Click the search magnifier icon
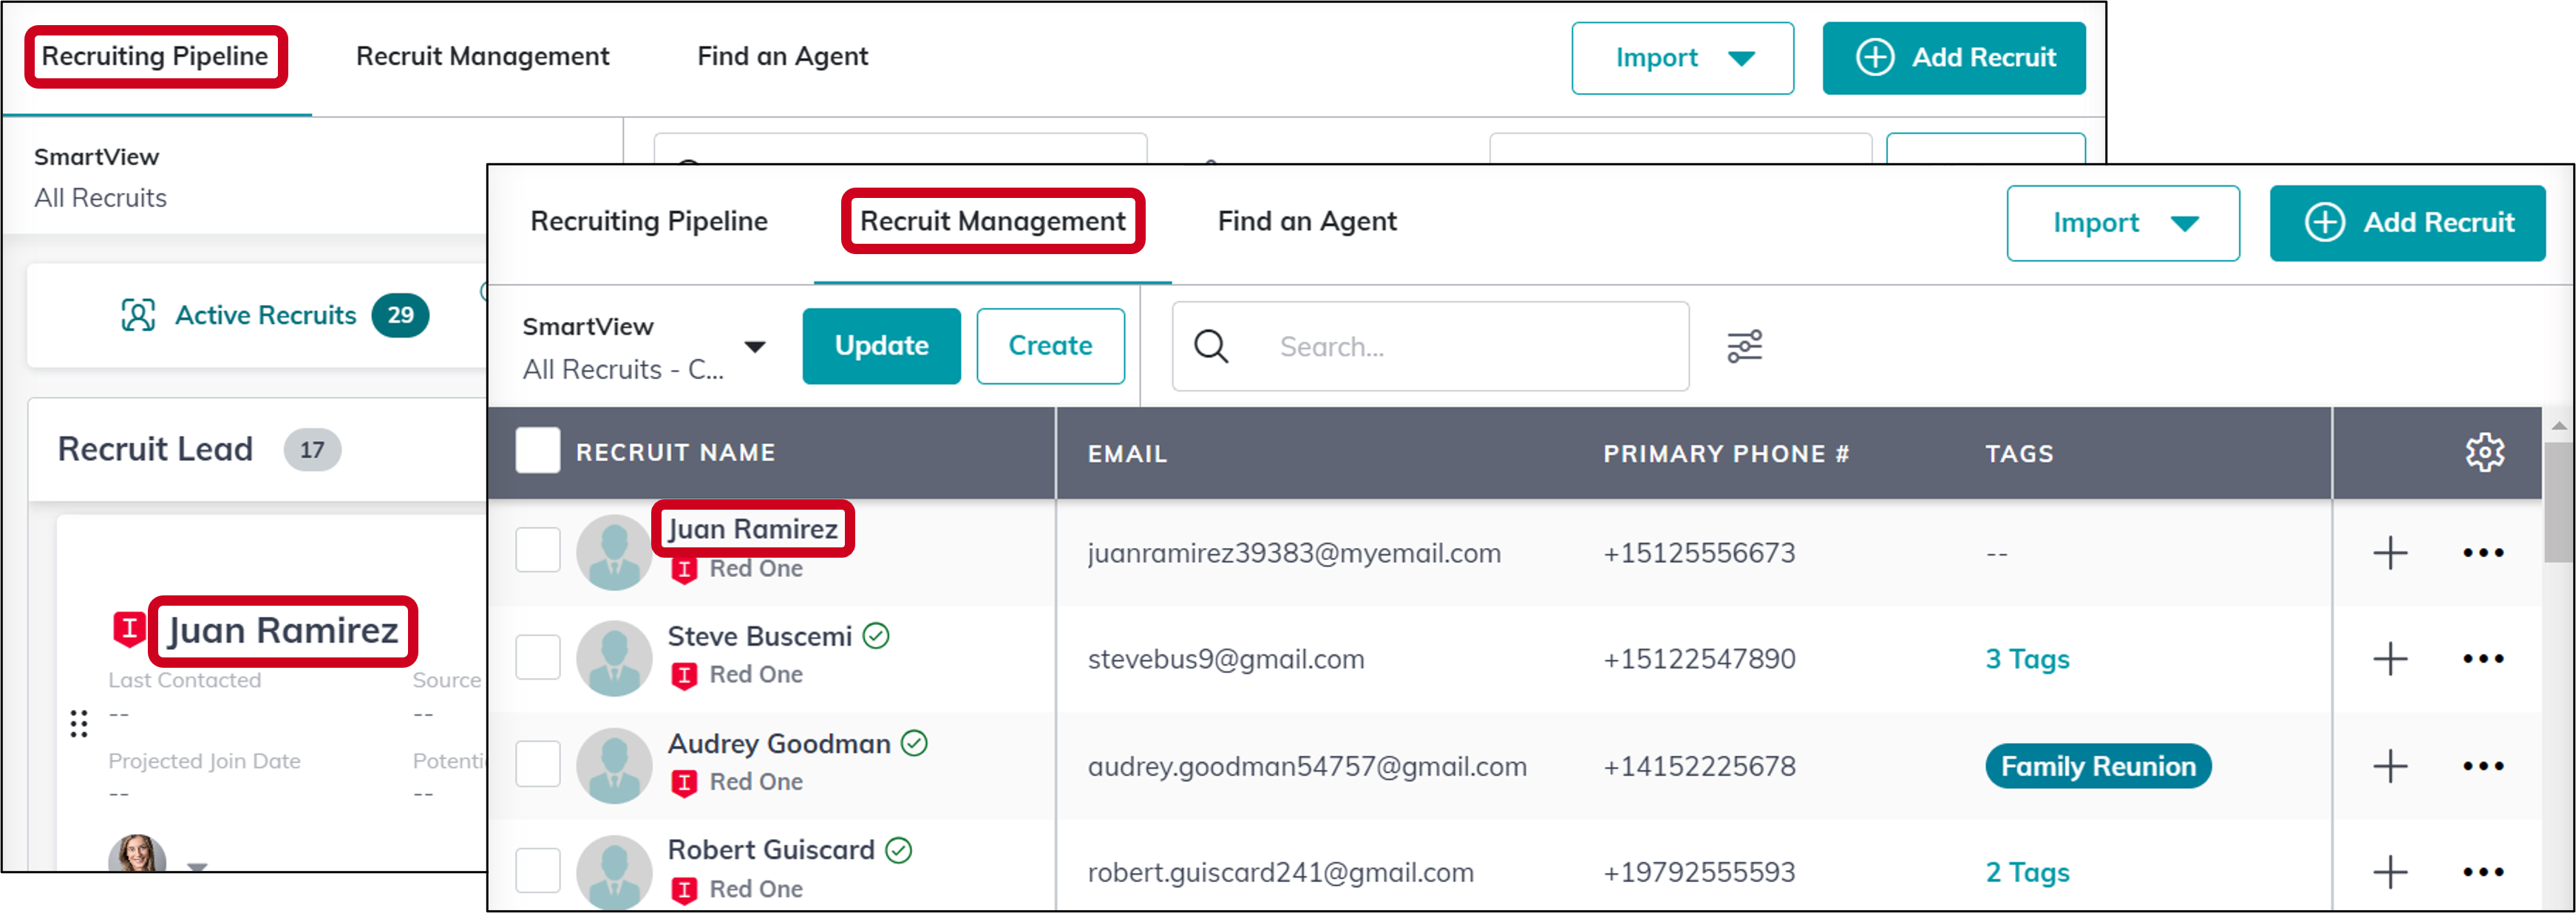This screenshot has width=2576, height=913. click(x=1212, y=346)
